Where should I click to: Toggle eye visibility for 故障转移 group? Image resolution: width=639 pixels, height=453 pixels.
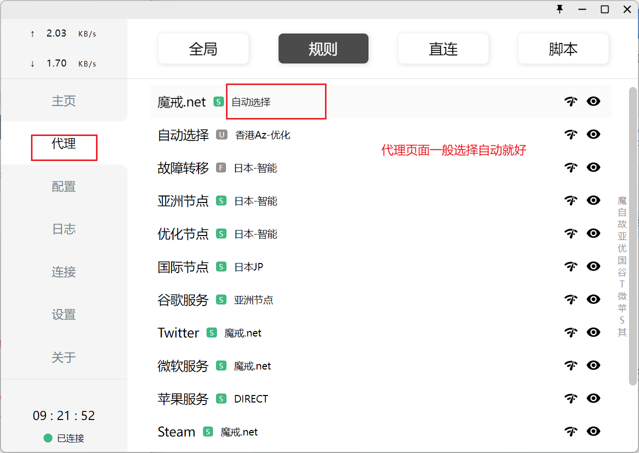pyautogui.click(x=593, y=167)
